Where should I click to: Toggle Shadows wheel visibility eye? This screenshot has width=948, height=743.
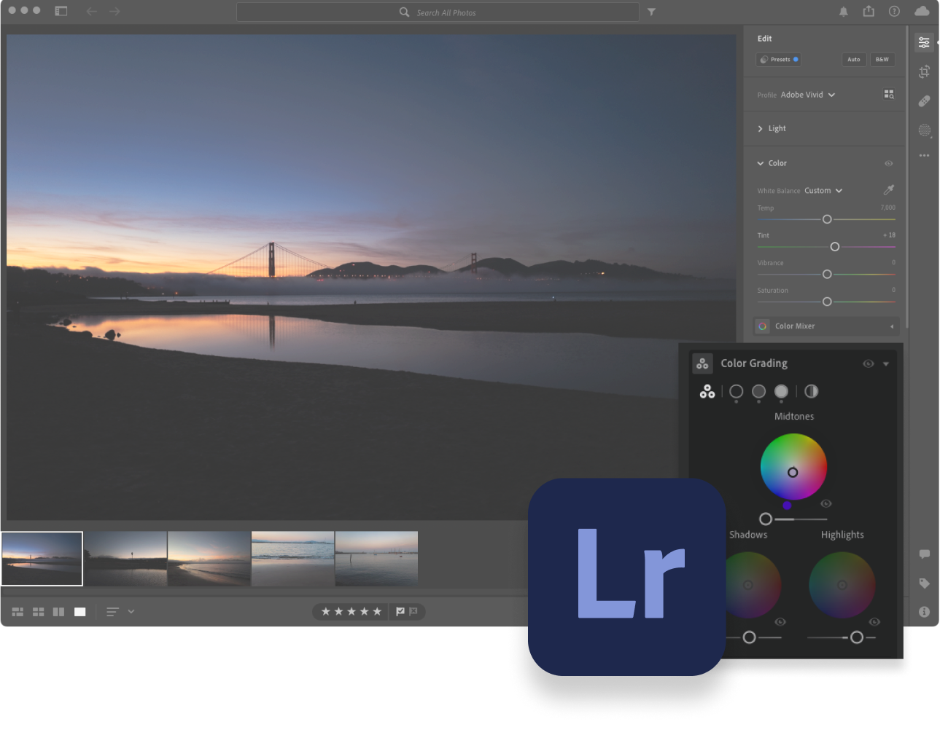tap(780, 621)
